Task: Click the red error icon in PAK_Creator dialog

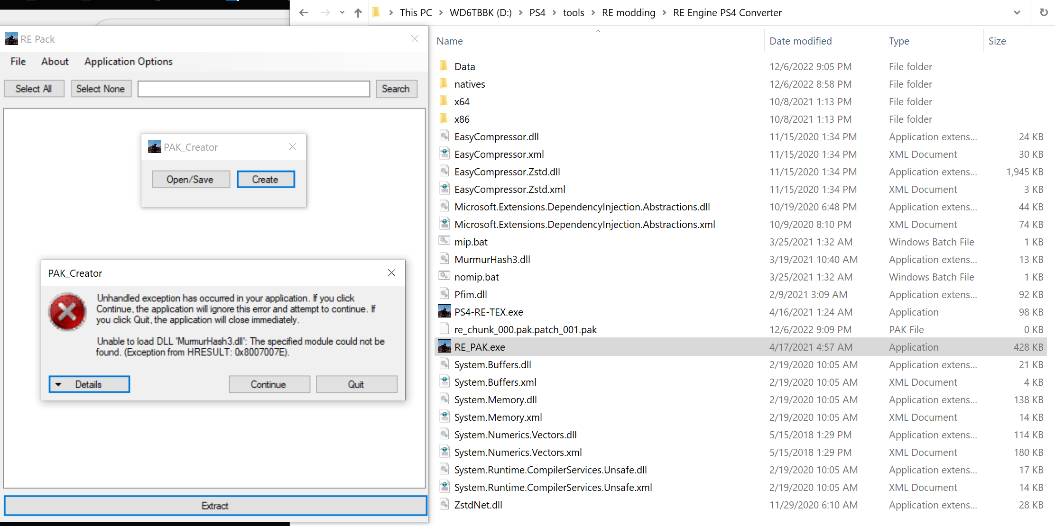Action: (67, 311)
